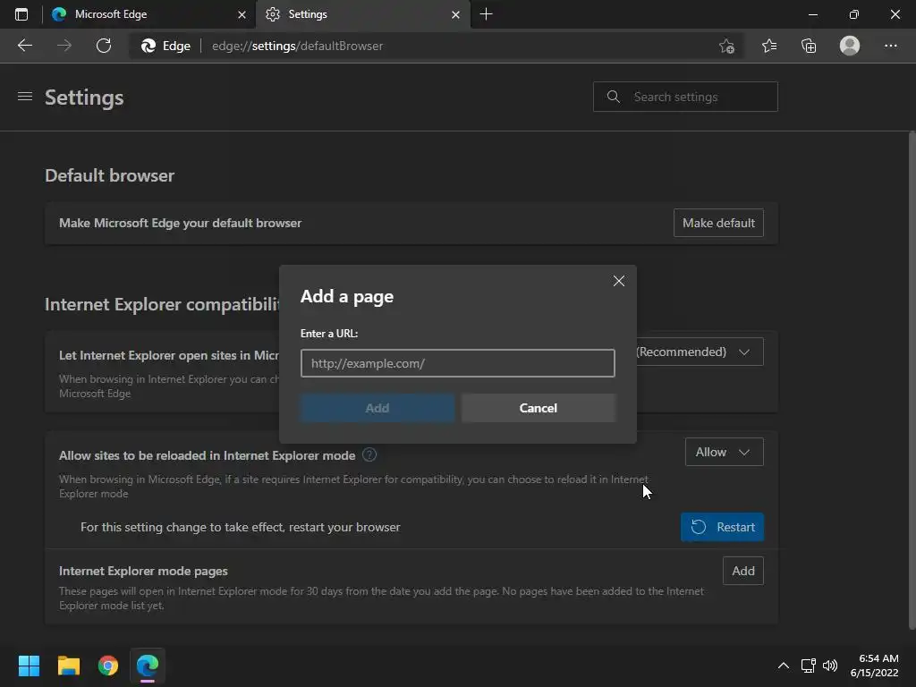
Task: Click the address bar URL
Action: (x=297, y=46)
